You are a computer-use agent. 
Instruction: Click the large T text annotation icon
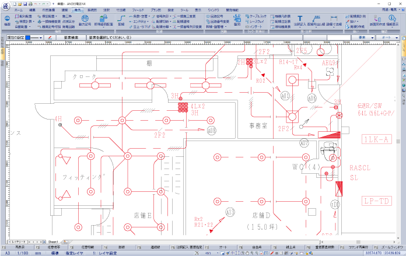click(x=300, y=20)
